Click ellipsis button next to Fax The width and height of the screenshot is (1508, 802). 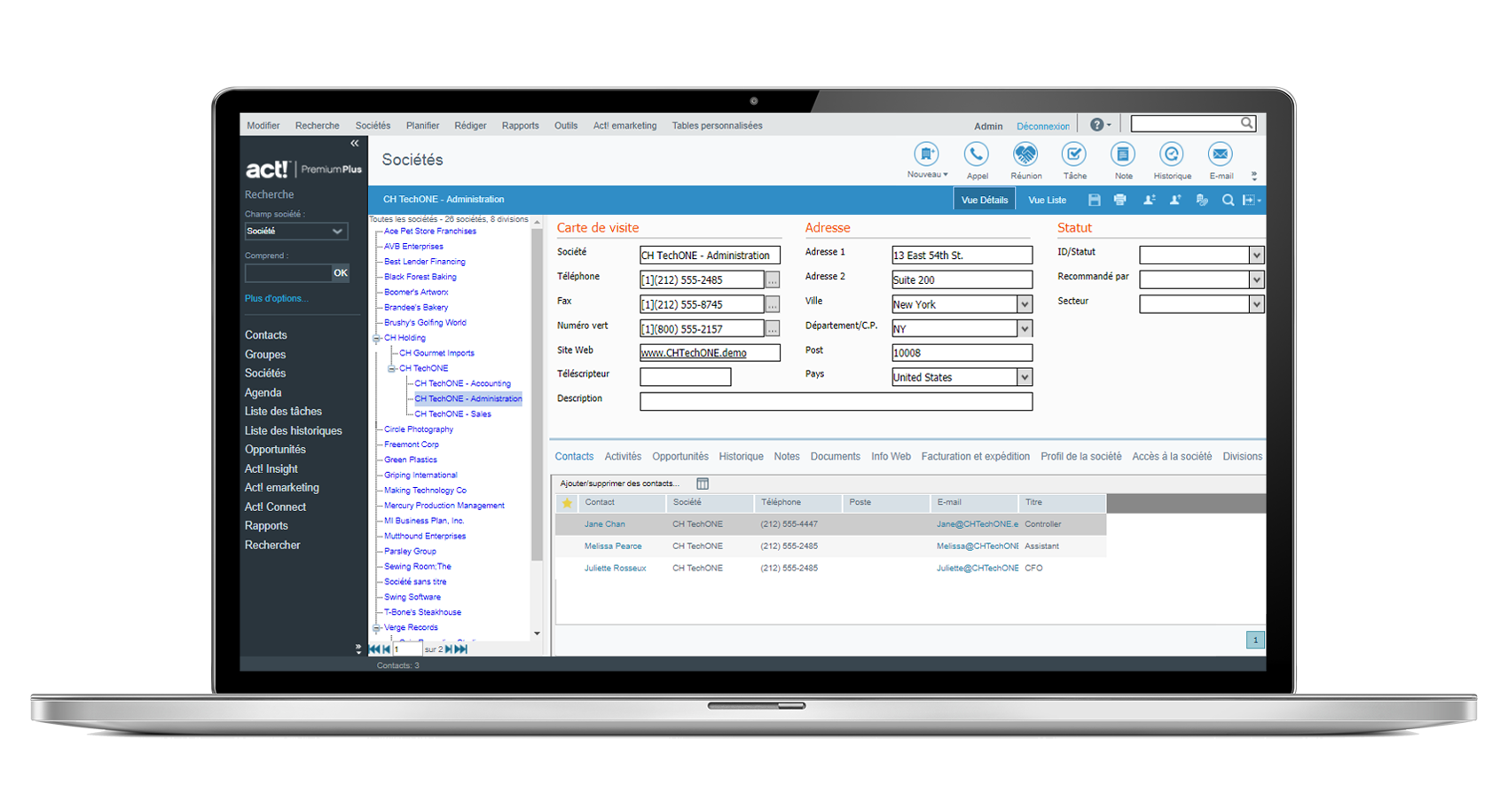[773, 305]
